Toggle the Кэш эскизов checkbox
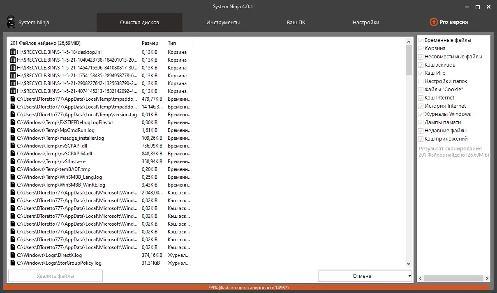Viewport: 497px width, 293px height. (x=421, y=65)
